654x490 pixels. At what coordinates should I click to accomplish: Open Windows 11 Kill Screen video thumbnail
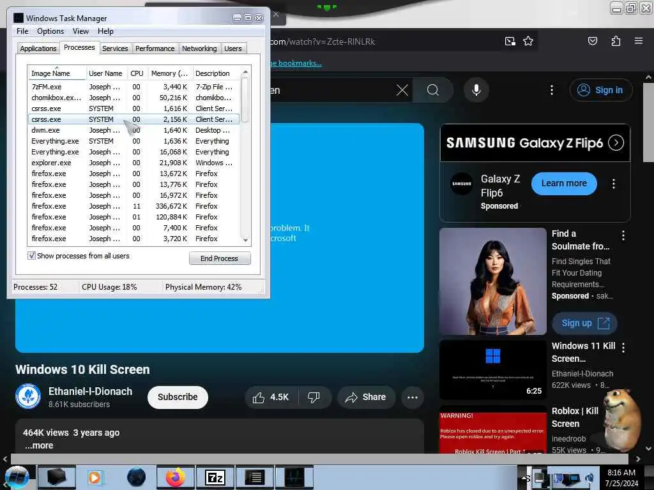tap(493, 370)
